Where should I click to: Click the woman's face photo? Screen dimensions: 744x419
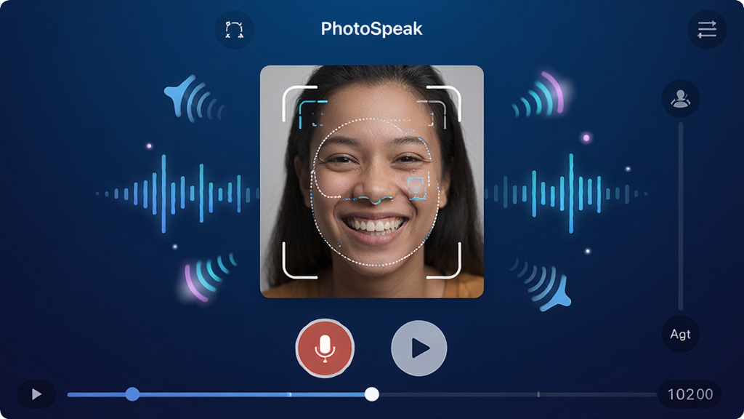tap(372, 181)
